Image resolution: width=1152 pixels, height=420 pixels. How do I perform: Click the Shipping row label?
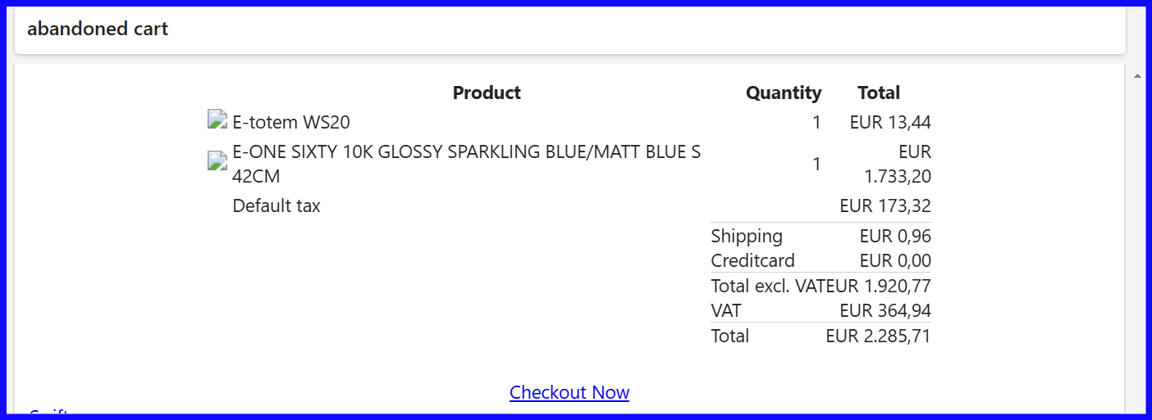coord(747,236)
